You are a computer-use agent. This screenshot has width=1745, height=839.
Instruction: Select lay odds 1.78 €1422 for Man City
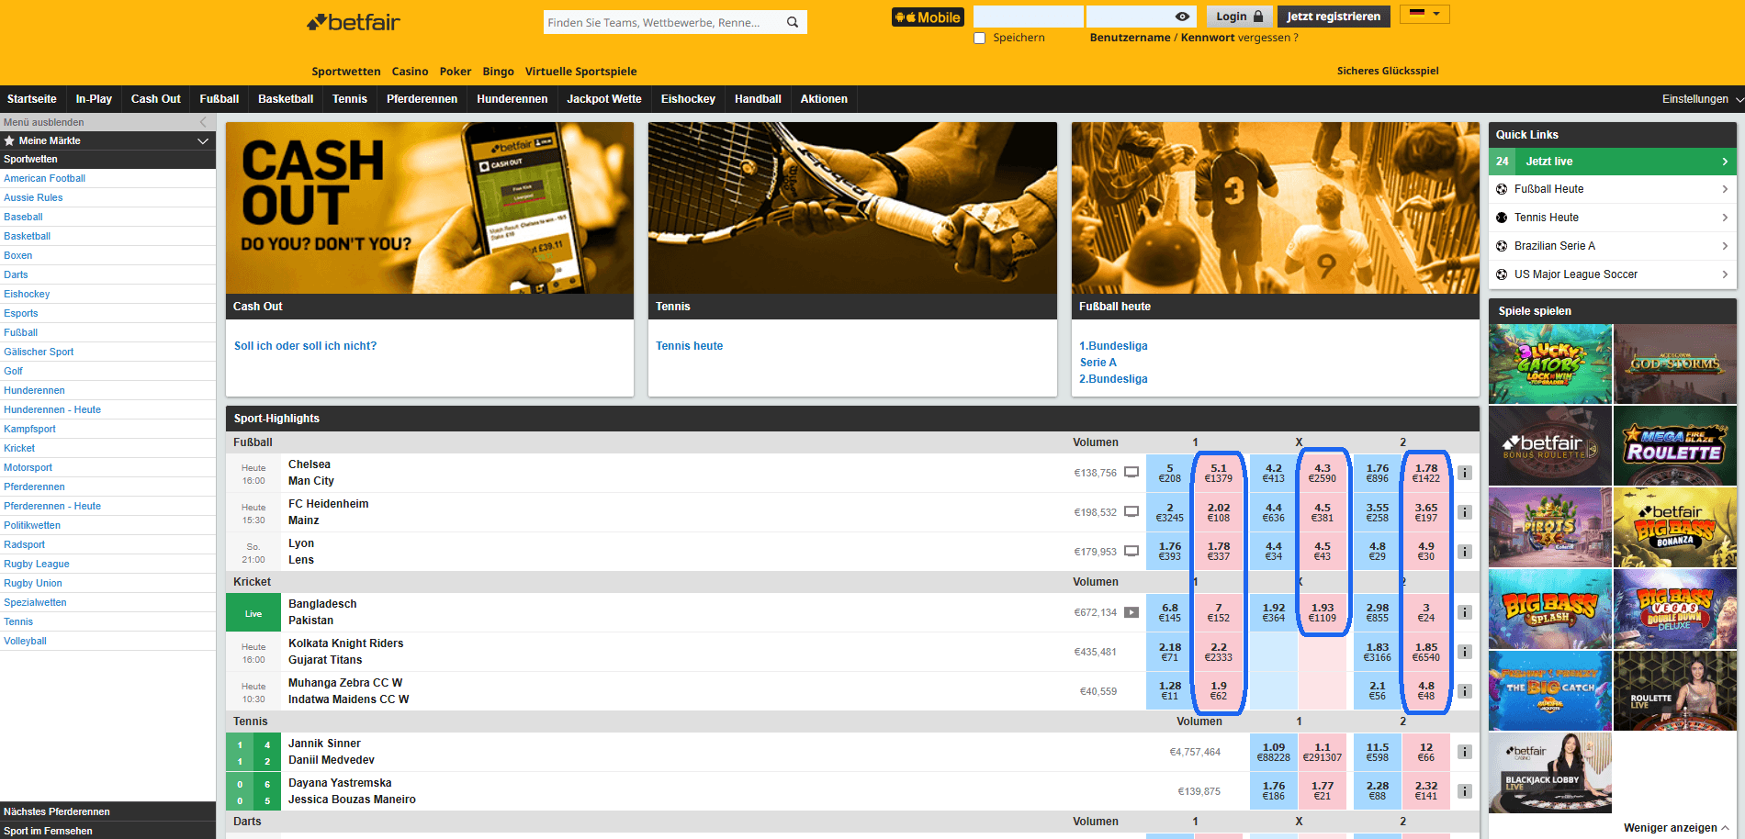click(x=1426, y=473)
